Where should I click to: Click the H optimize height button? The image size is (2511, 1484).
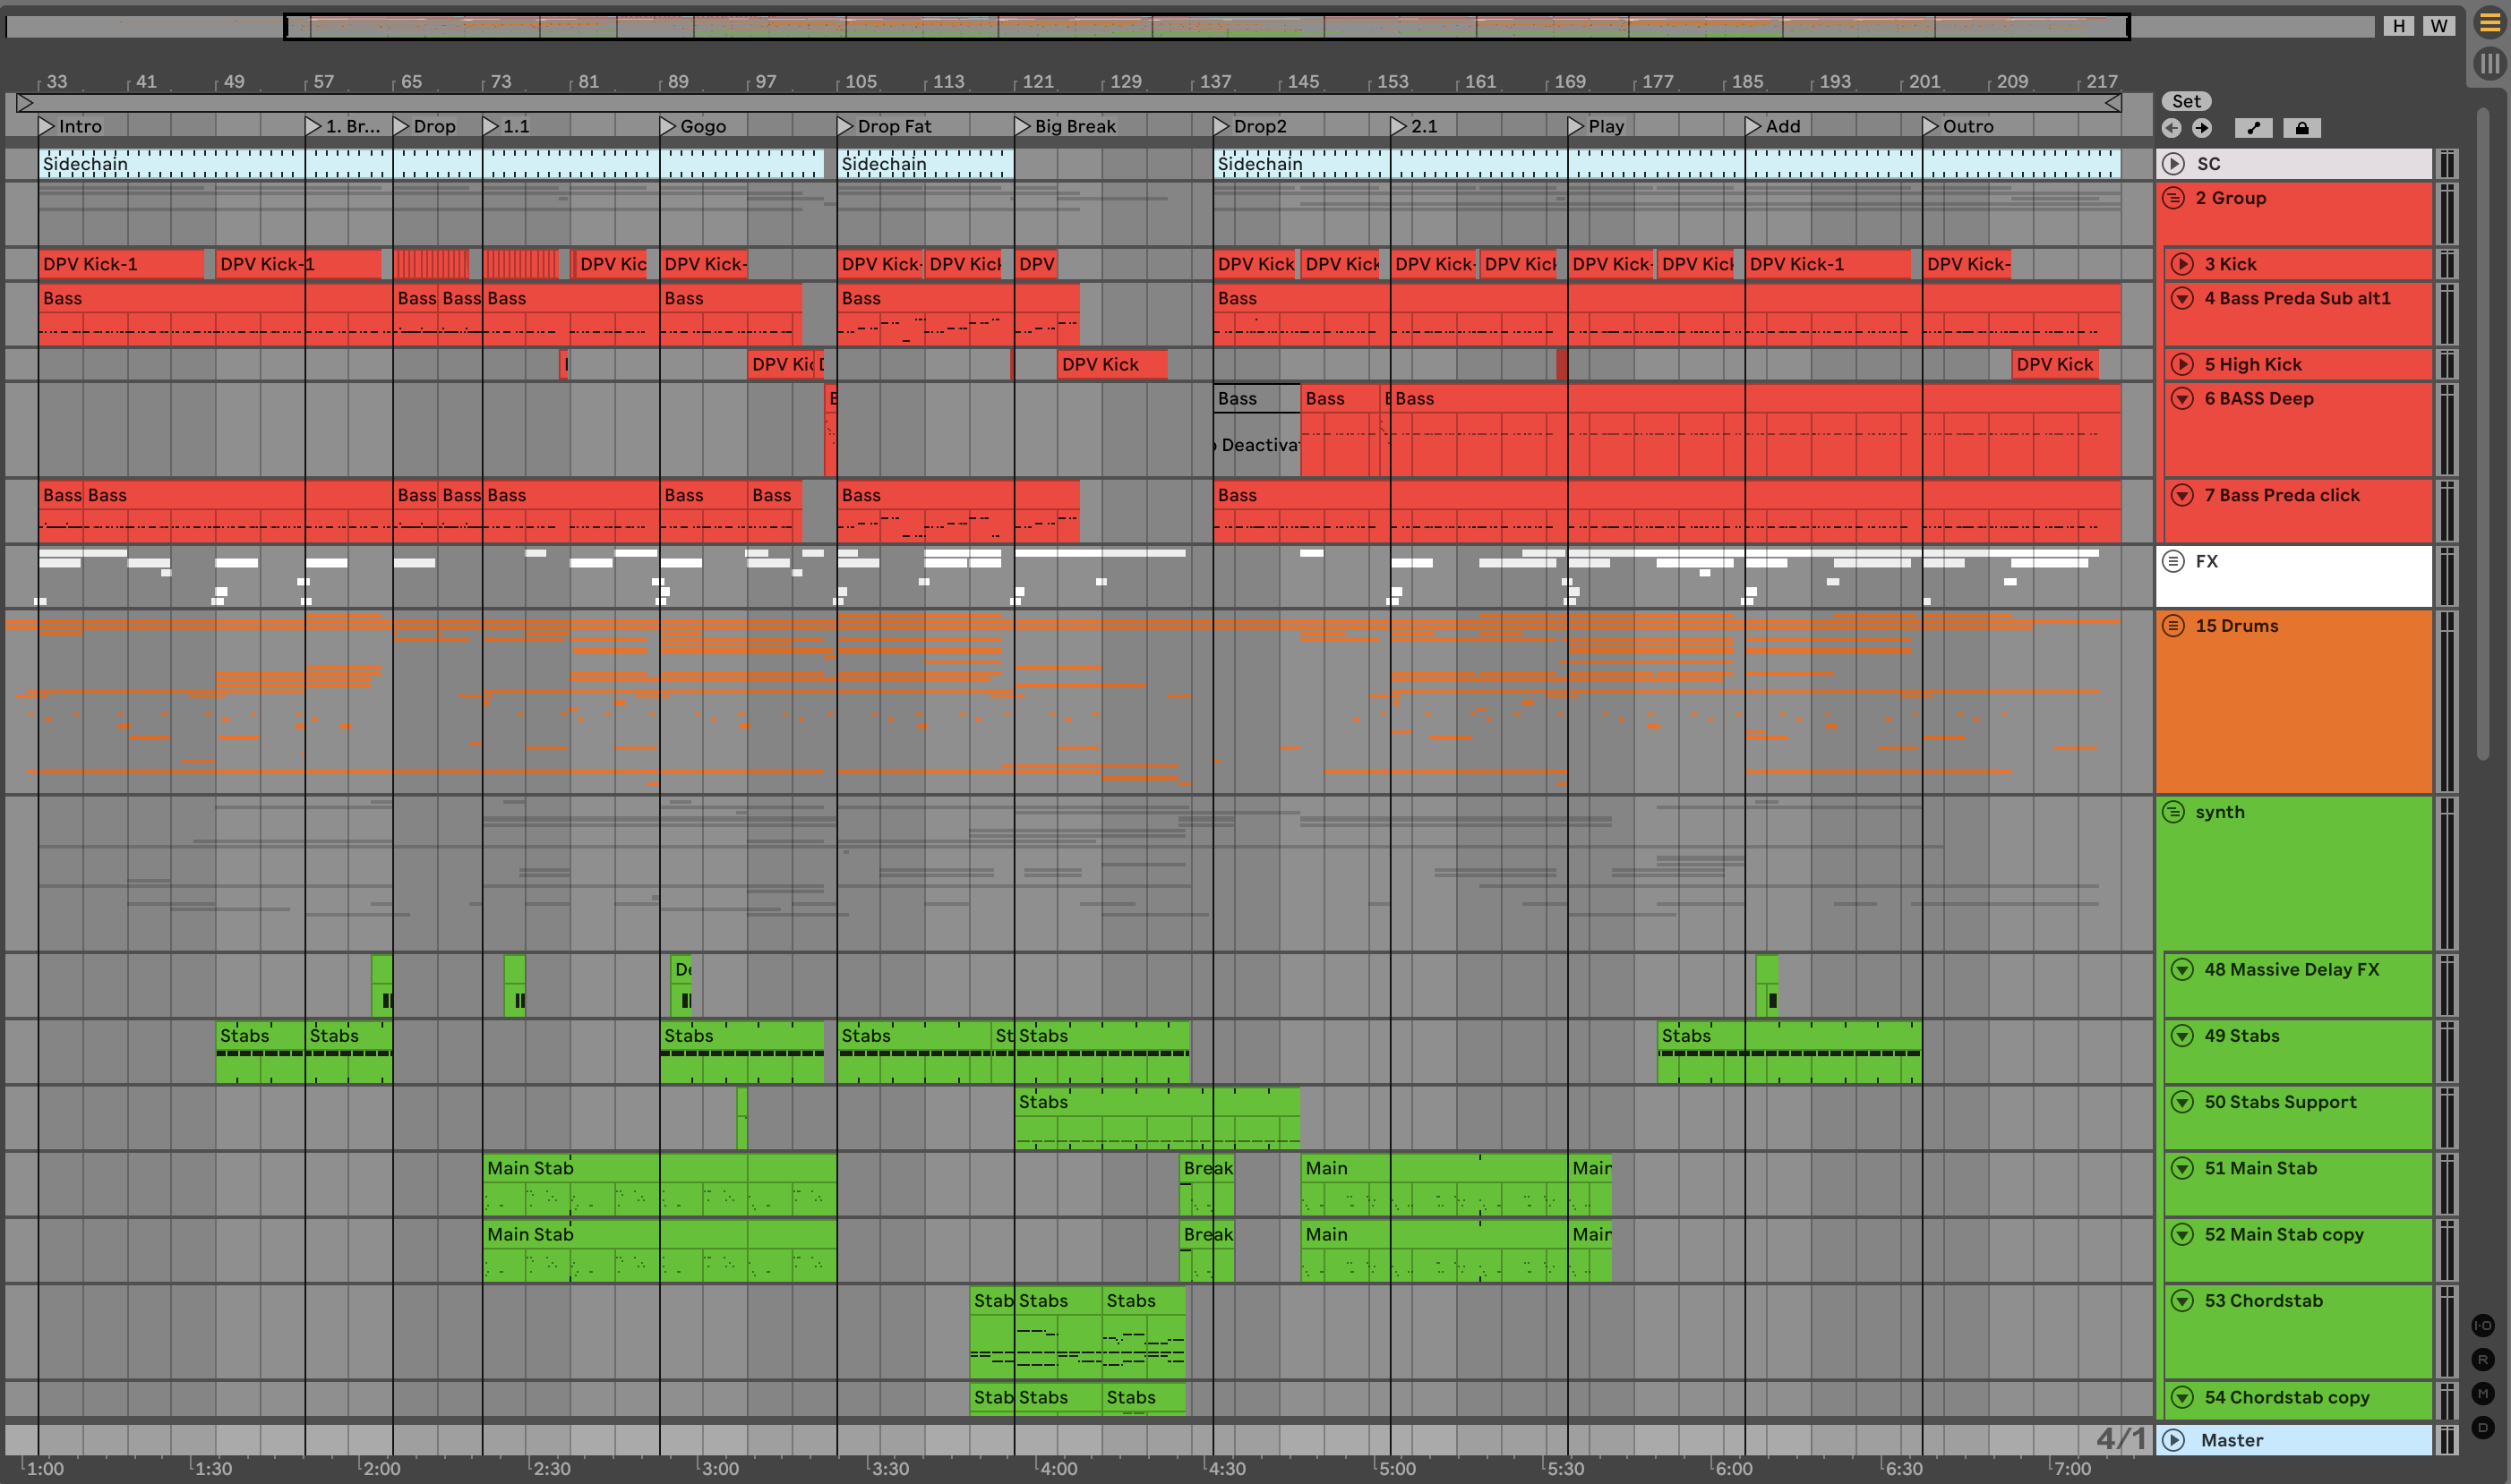pyautogui.click(x=2398, y=26)
